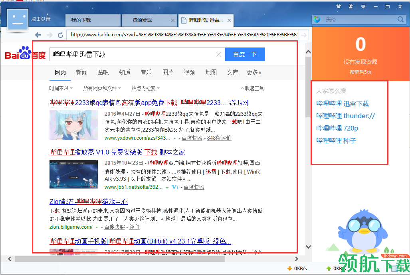Open result 哔哩哔哩2233娘qq表情包高清版
This screenshot has height=275, width=410.
[149, 103]
